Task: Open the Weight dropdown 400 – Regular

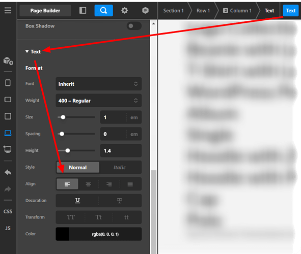Action: 99,101
